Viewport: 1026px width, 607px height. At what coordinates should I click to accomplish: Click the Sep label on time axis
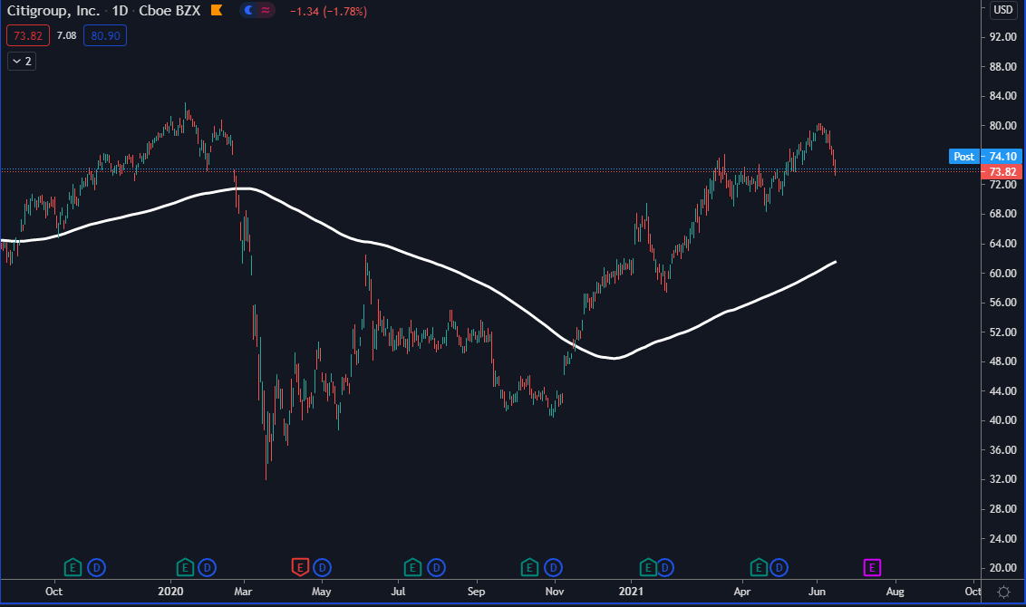point(477,592)
